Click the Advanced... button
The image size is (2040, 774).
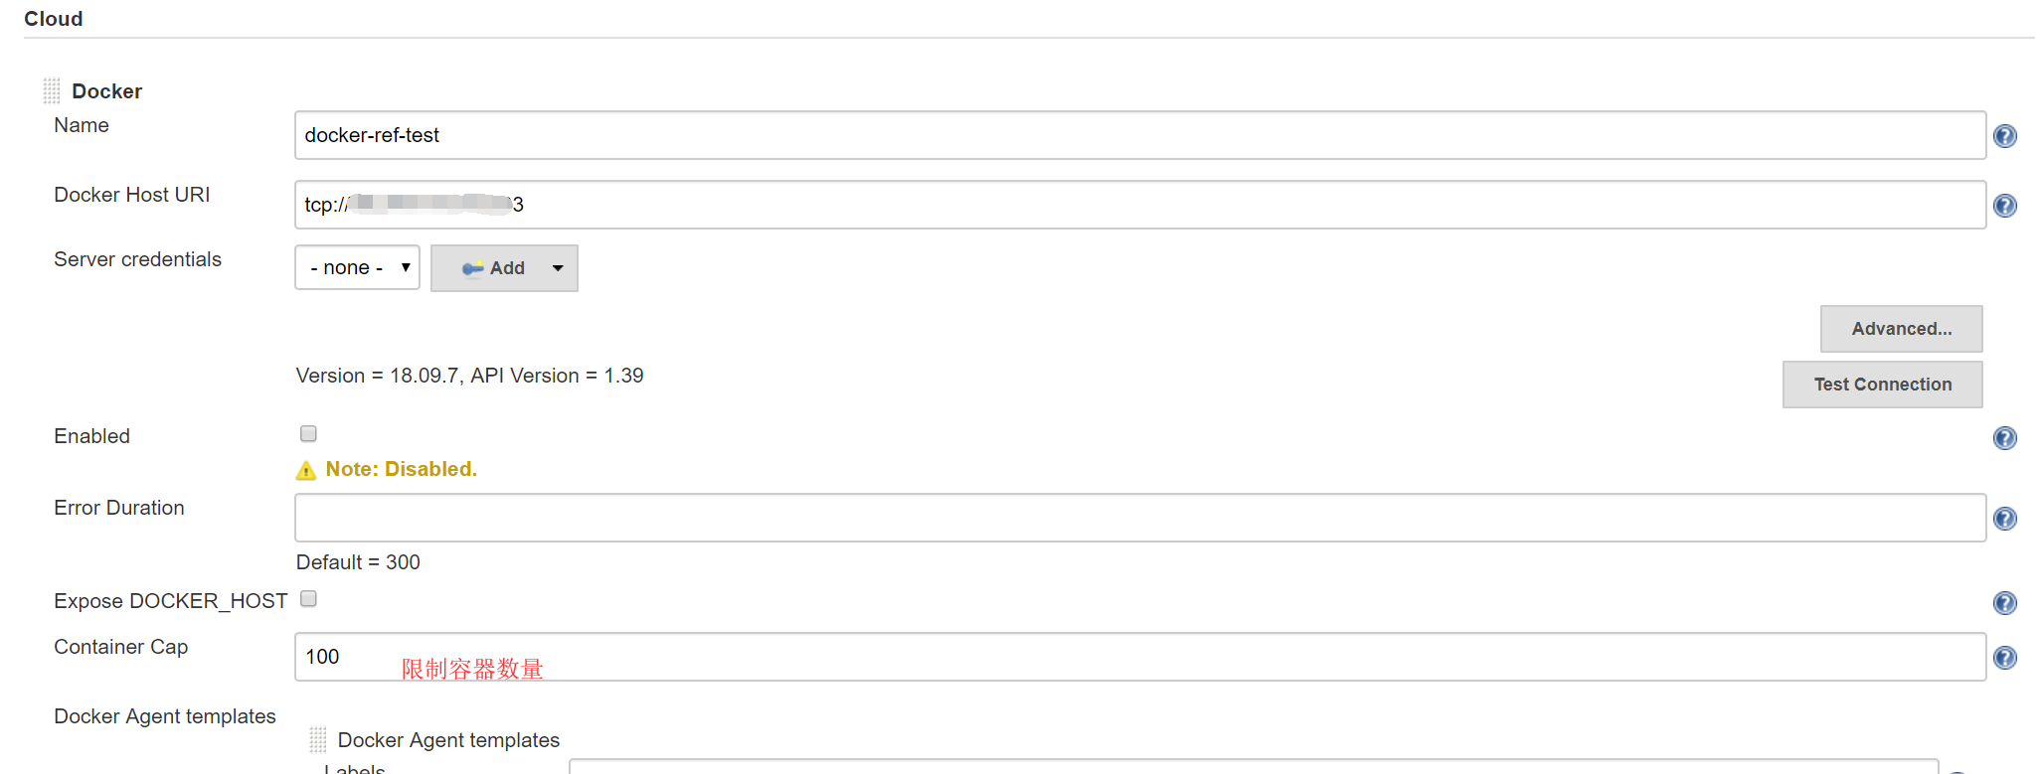point(1900,329)
